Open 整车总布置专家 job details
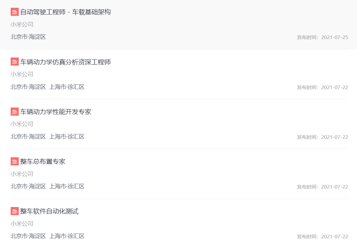Viewport: 357px width, 248px height. tap(43, 161)
